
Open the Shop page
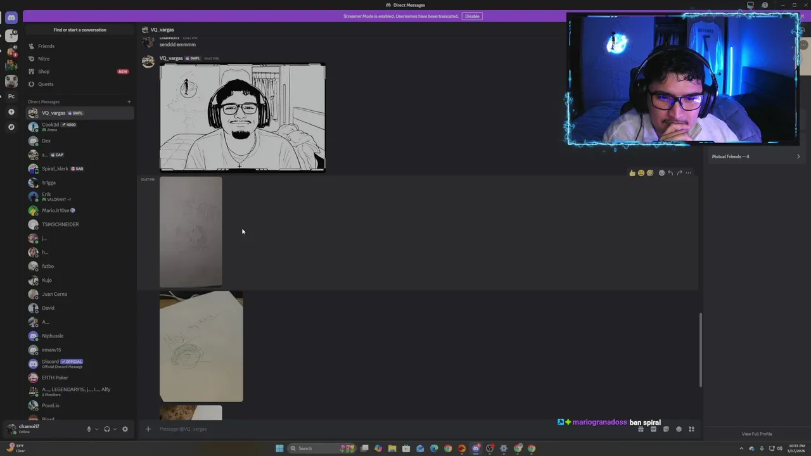pos(80,72)
